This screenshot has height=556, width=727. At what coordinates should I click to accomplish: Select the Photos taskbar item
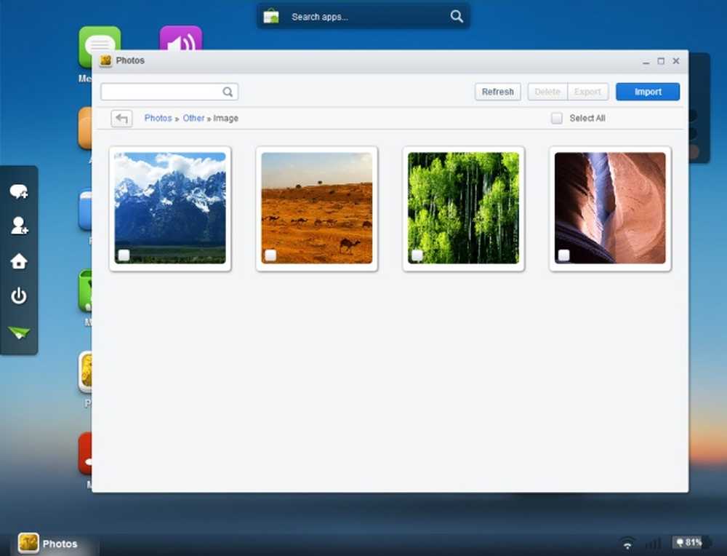point(48,543)
